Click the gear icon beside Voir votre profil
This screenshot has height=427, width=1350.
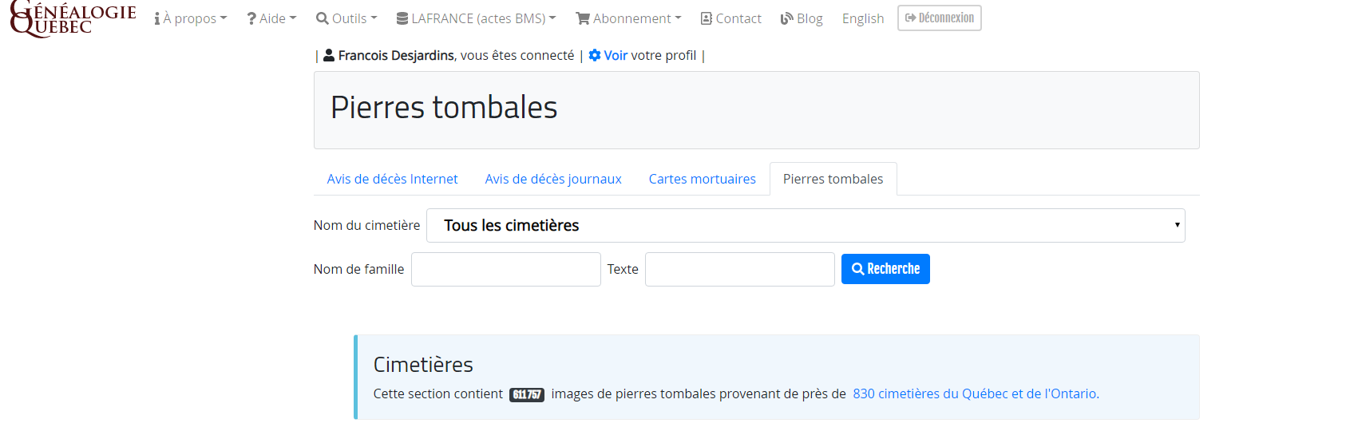tap(595, 55)
